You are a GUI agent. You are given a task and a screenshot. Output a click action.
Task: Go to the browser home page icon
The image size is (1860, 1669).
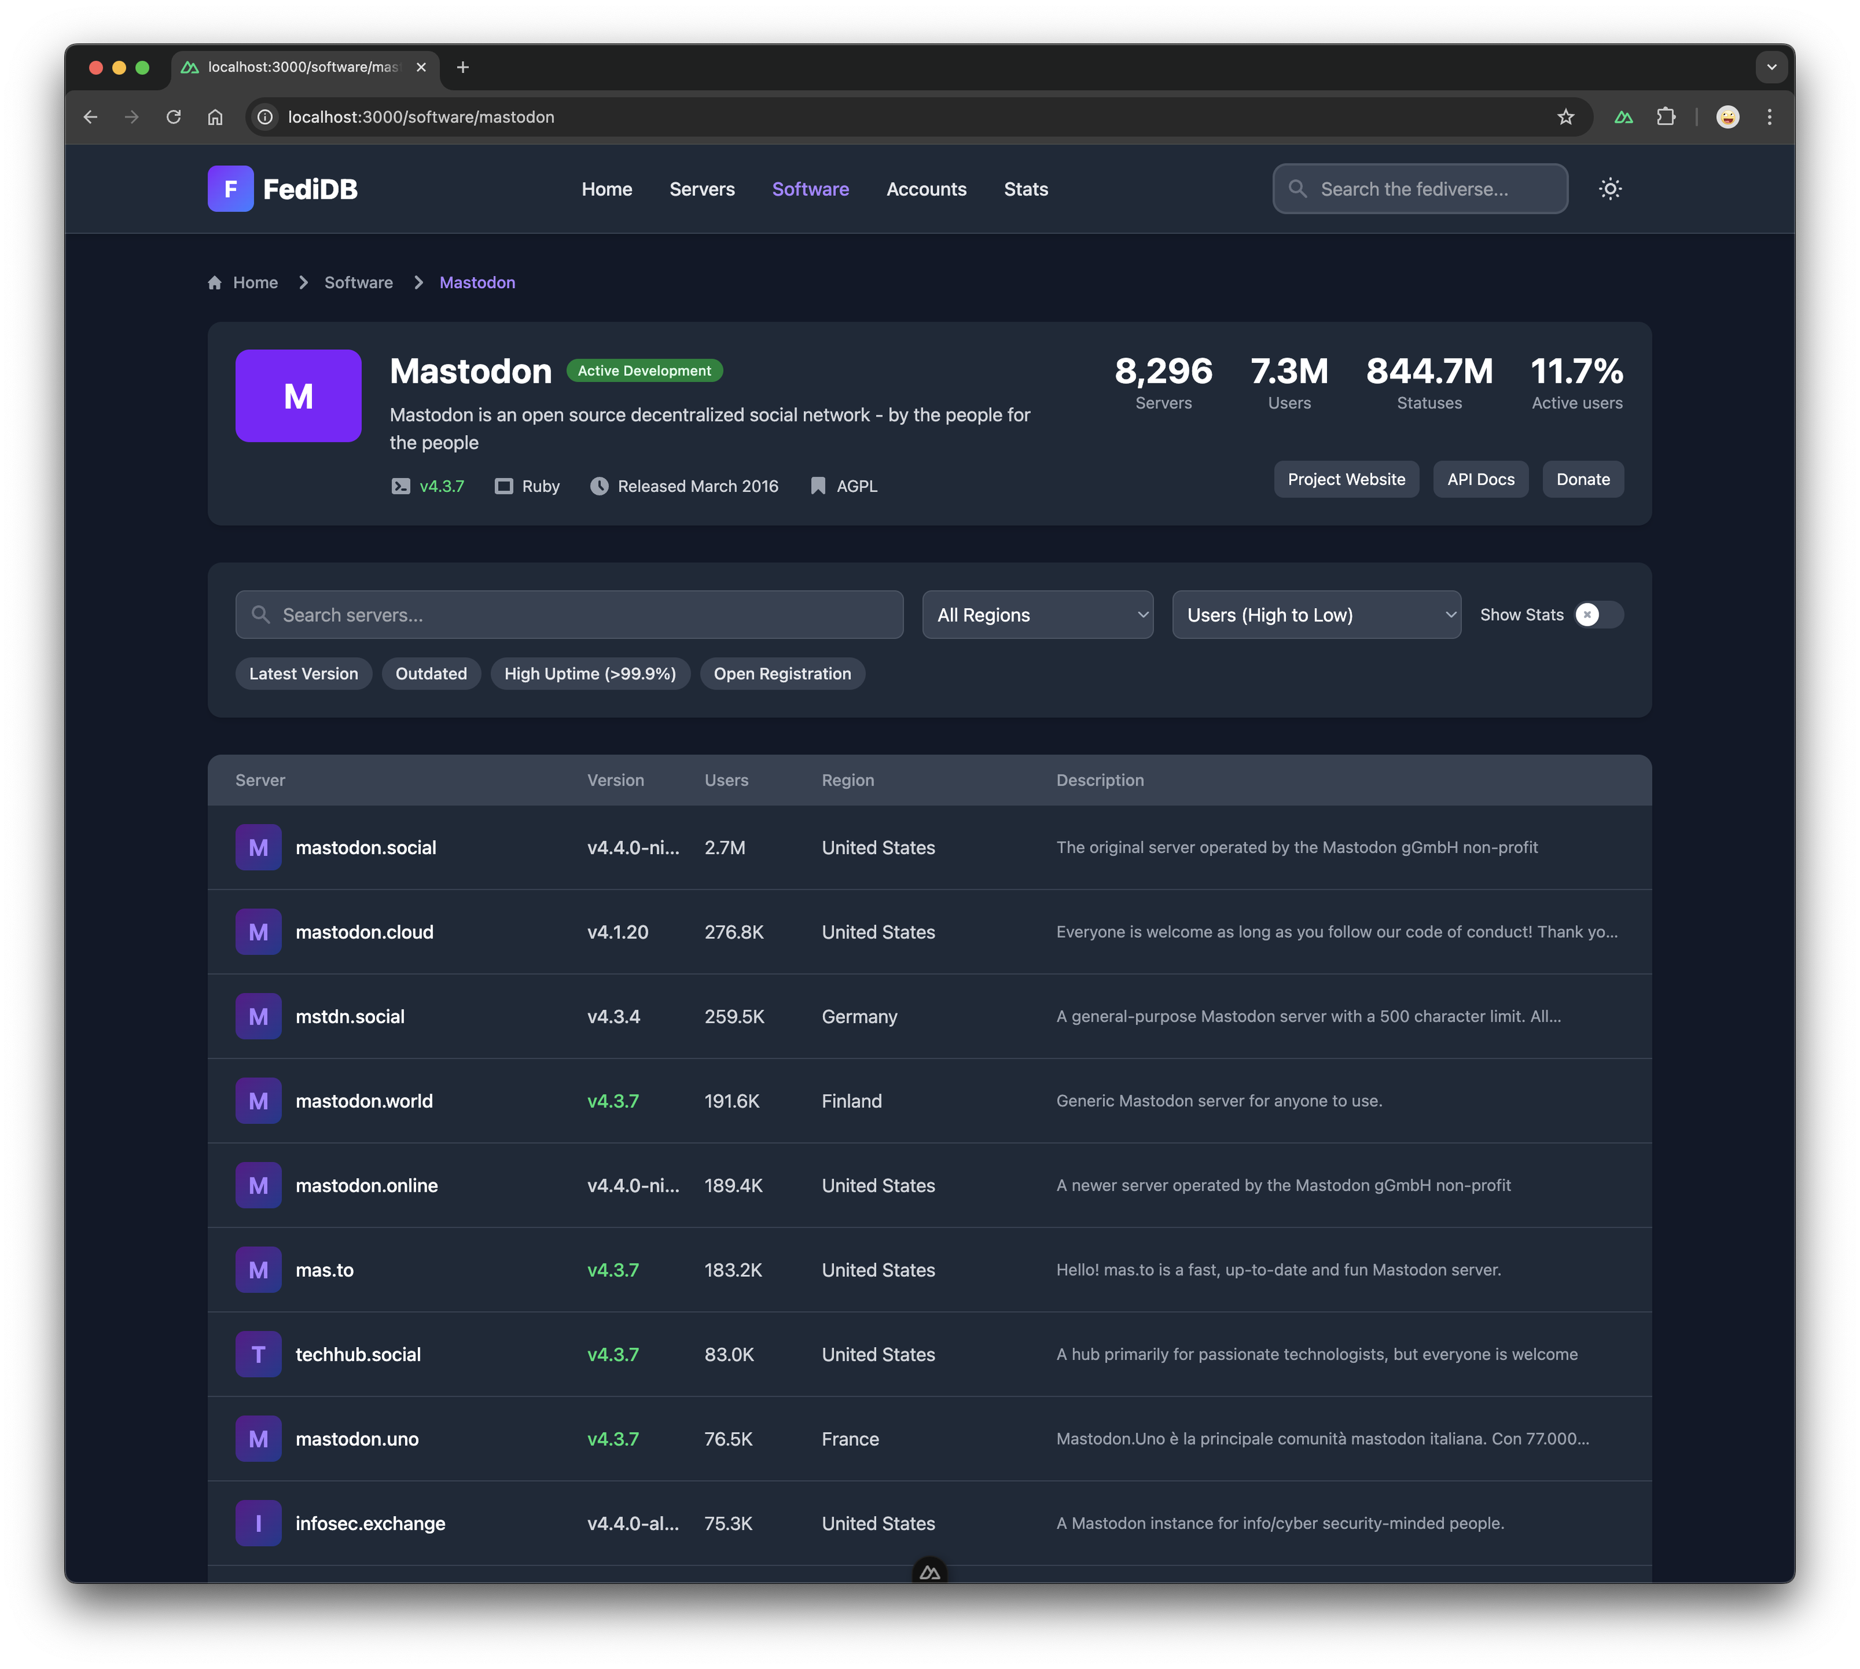point(215,116)
